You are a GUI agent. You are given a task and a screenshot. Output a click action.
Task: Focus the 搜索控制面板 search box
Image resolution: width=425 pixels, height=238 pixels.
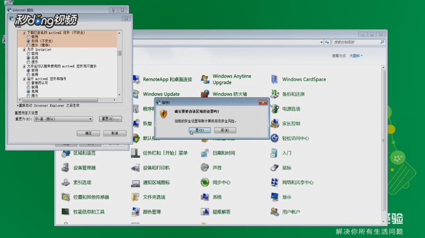(358, 42)
